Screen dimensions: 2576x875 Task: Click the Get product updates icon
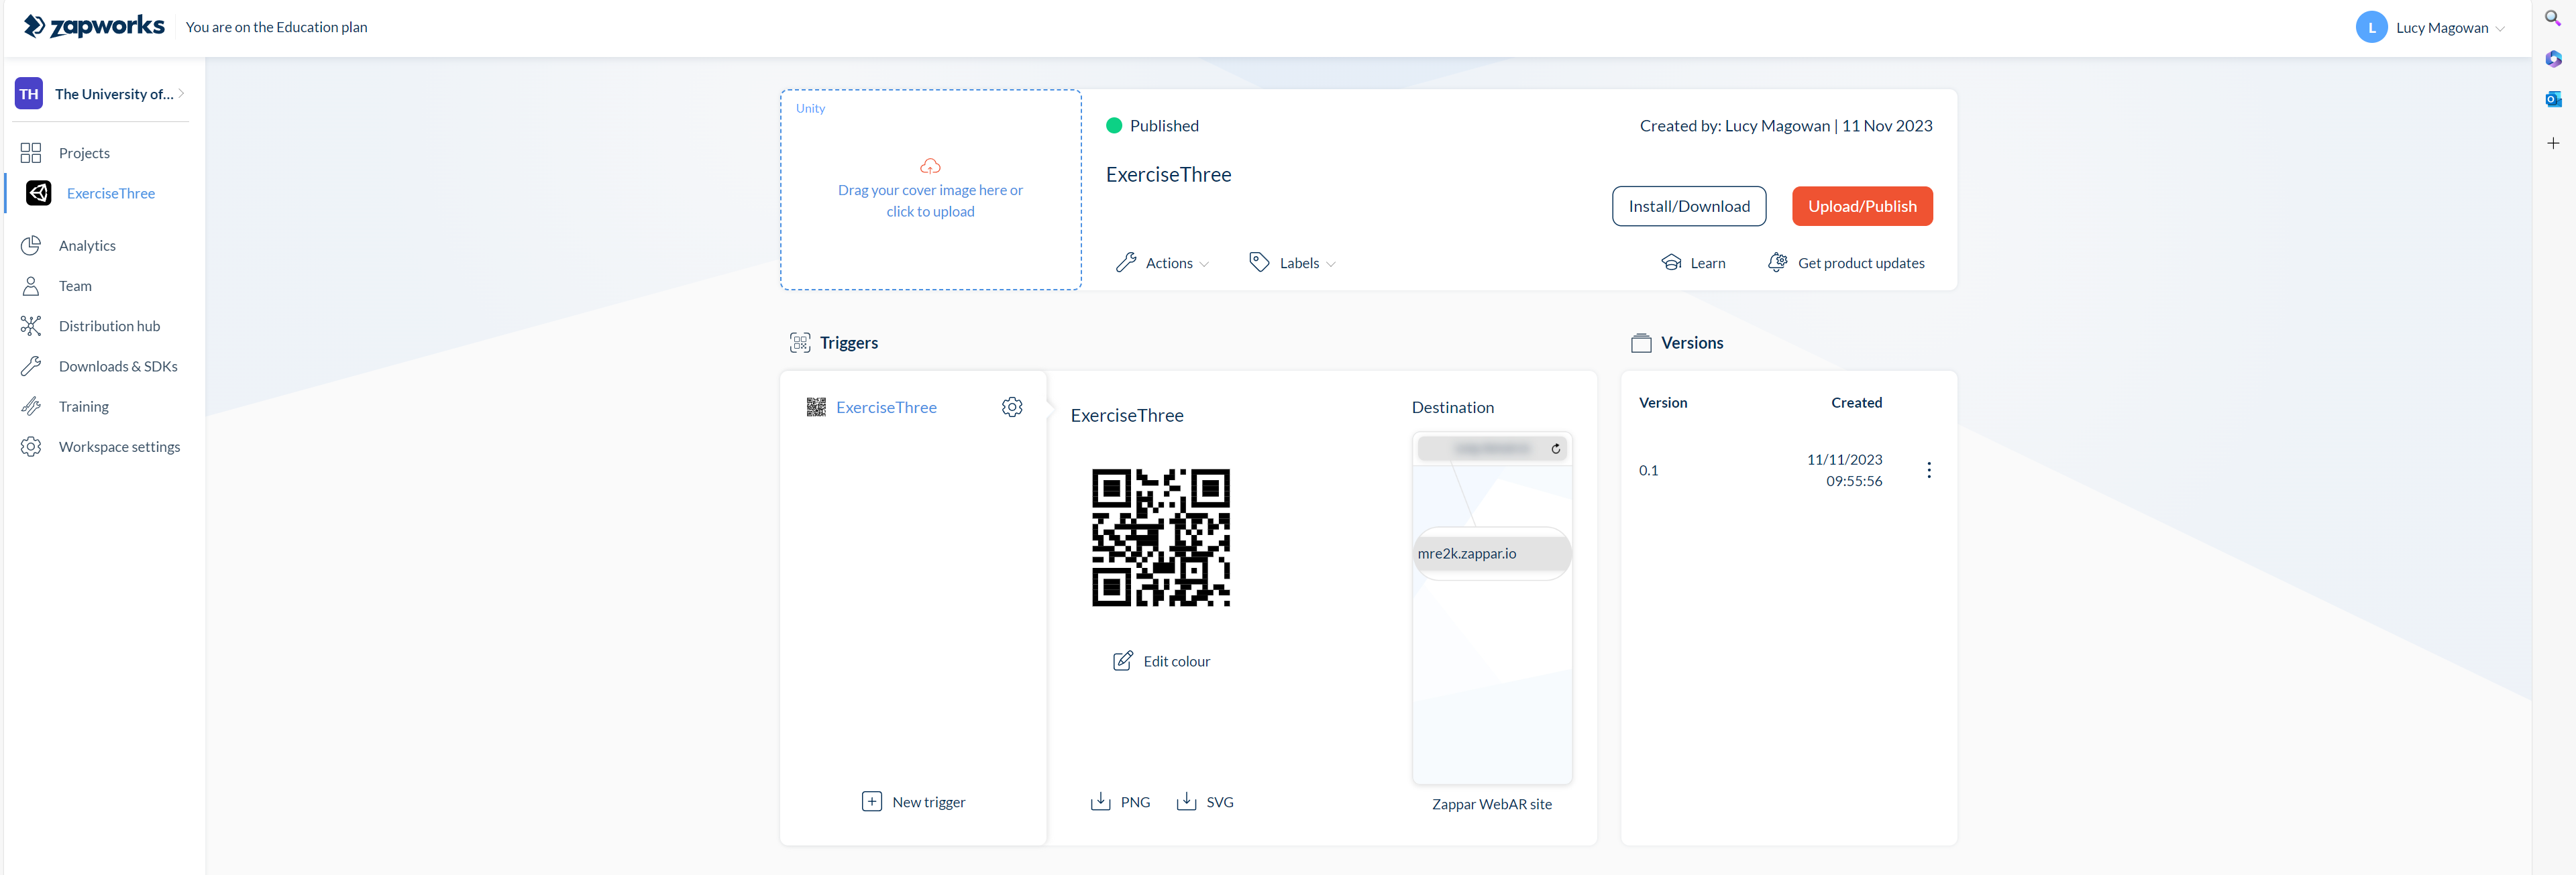point(1777,262)
